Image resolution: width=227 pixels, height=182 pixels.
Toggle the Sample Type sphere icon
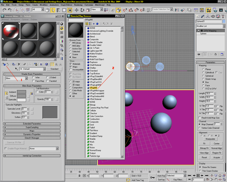(62, 24)
